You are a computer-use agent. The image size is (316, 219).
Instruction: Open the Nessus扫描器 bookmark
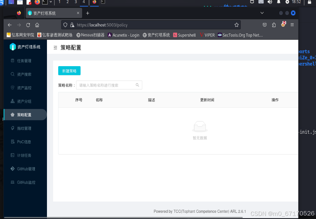(x=90, y=35)
